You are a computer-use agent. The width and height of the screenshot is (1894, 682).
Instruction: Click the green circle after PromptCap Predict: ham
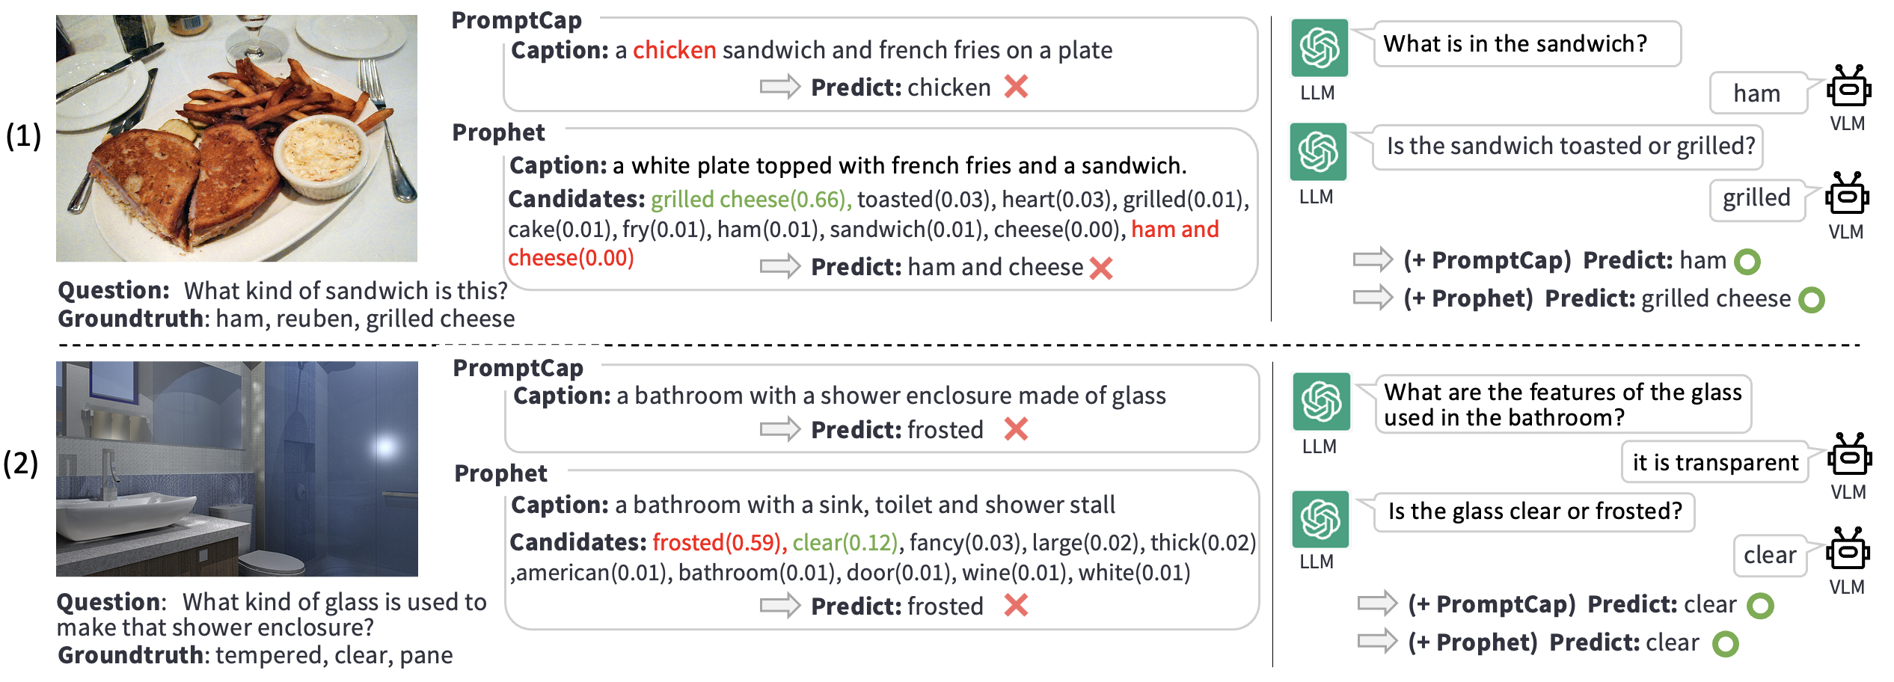[x=1747, y=262]
